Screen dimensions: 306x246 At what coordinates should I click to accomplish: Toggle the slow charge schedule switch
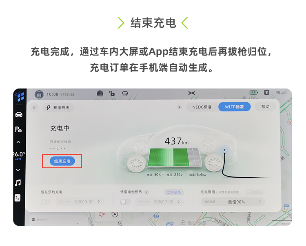[x=45, y=202]
